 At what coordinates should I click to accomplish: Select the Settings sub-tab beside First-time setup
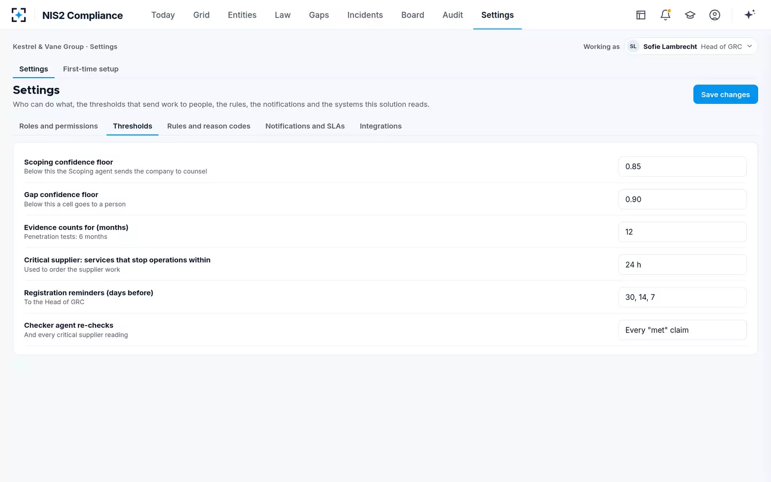tap(34, 69)
